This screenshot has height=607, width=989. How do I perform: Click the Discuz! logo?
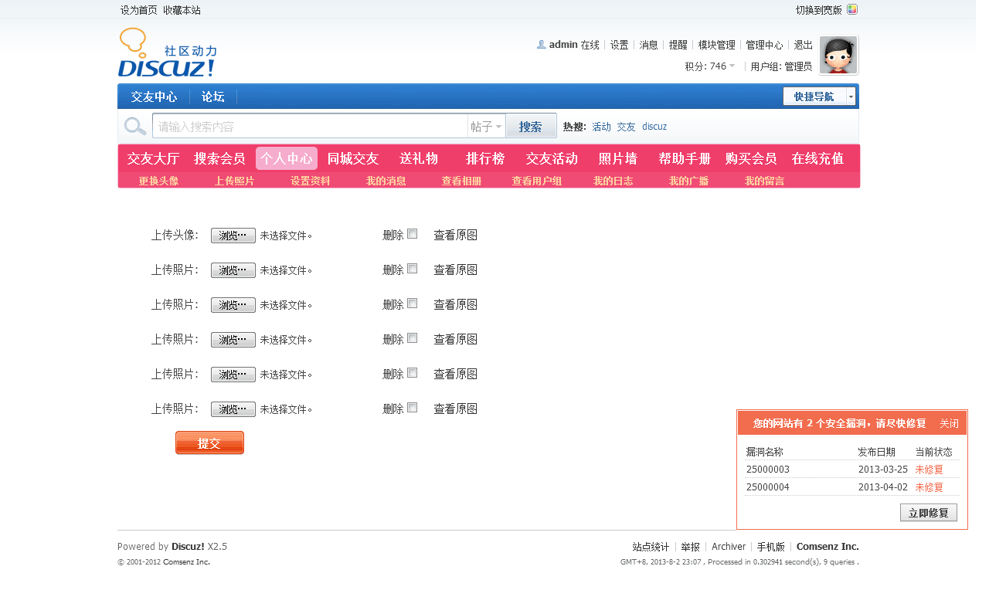click(167, 53)
